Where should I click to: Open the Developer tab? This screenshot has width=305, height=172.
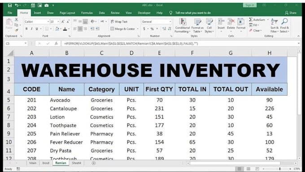point(144,13)
